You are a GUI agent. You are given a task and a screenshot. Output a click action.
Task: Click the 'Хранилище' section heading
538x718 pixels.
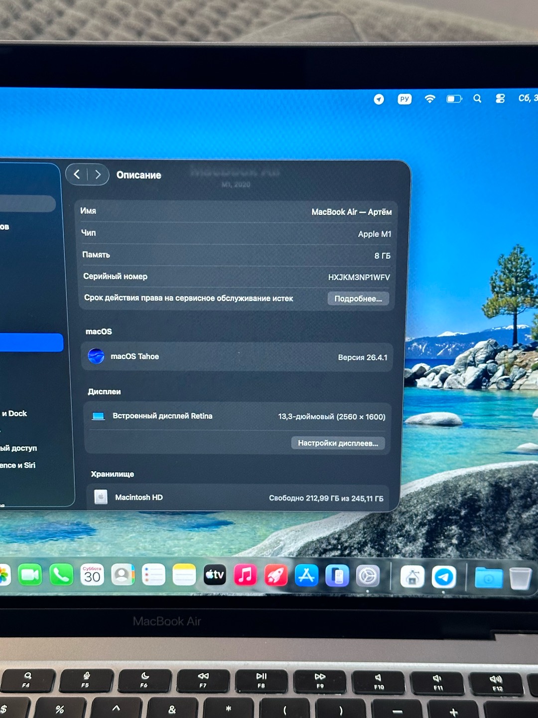113,474
